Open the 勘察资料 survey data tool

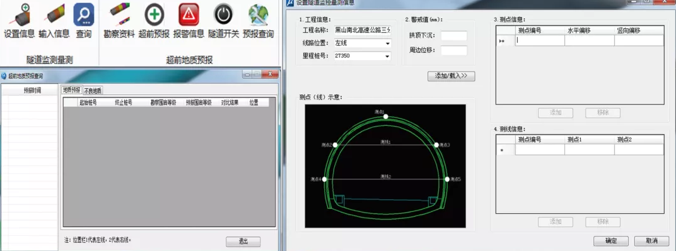[119, 21]
